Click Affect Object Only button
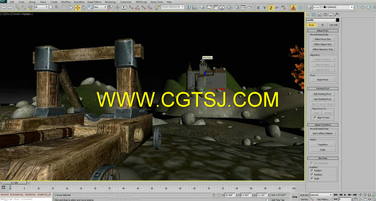 322,44
